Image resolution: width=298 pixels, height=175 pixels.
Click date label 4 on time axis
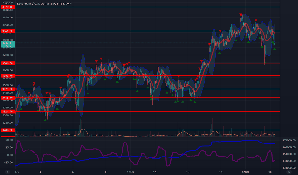(x=40, y=172)
